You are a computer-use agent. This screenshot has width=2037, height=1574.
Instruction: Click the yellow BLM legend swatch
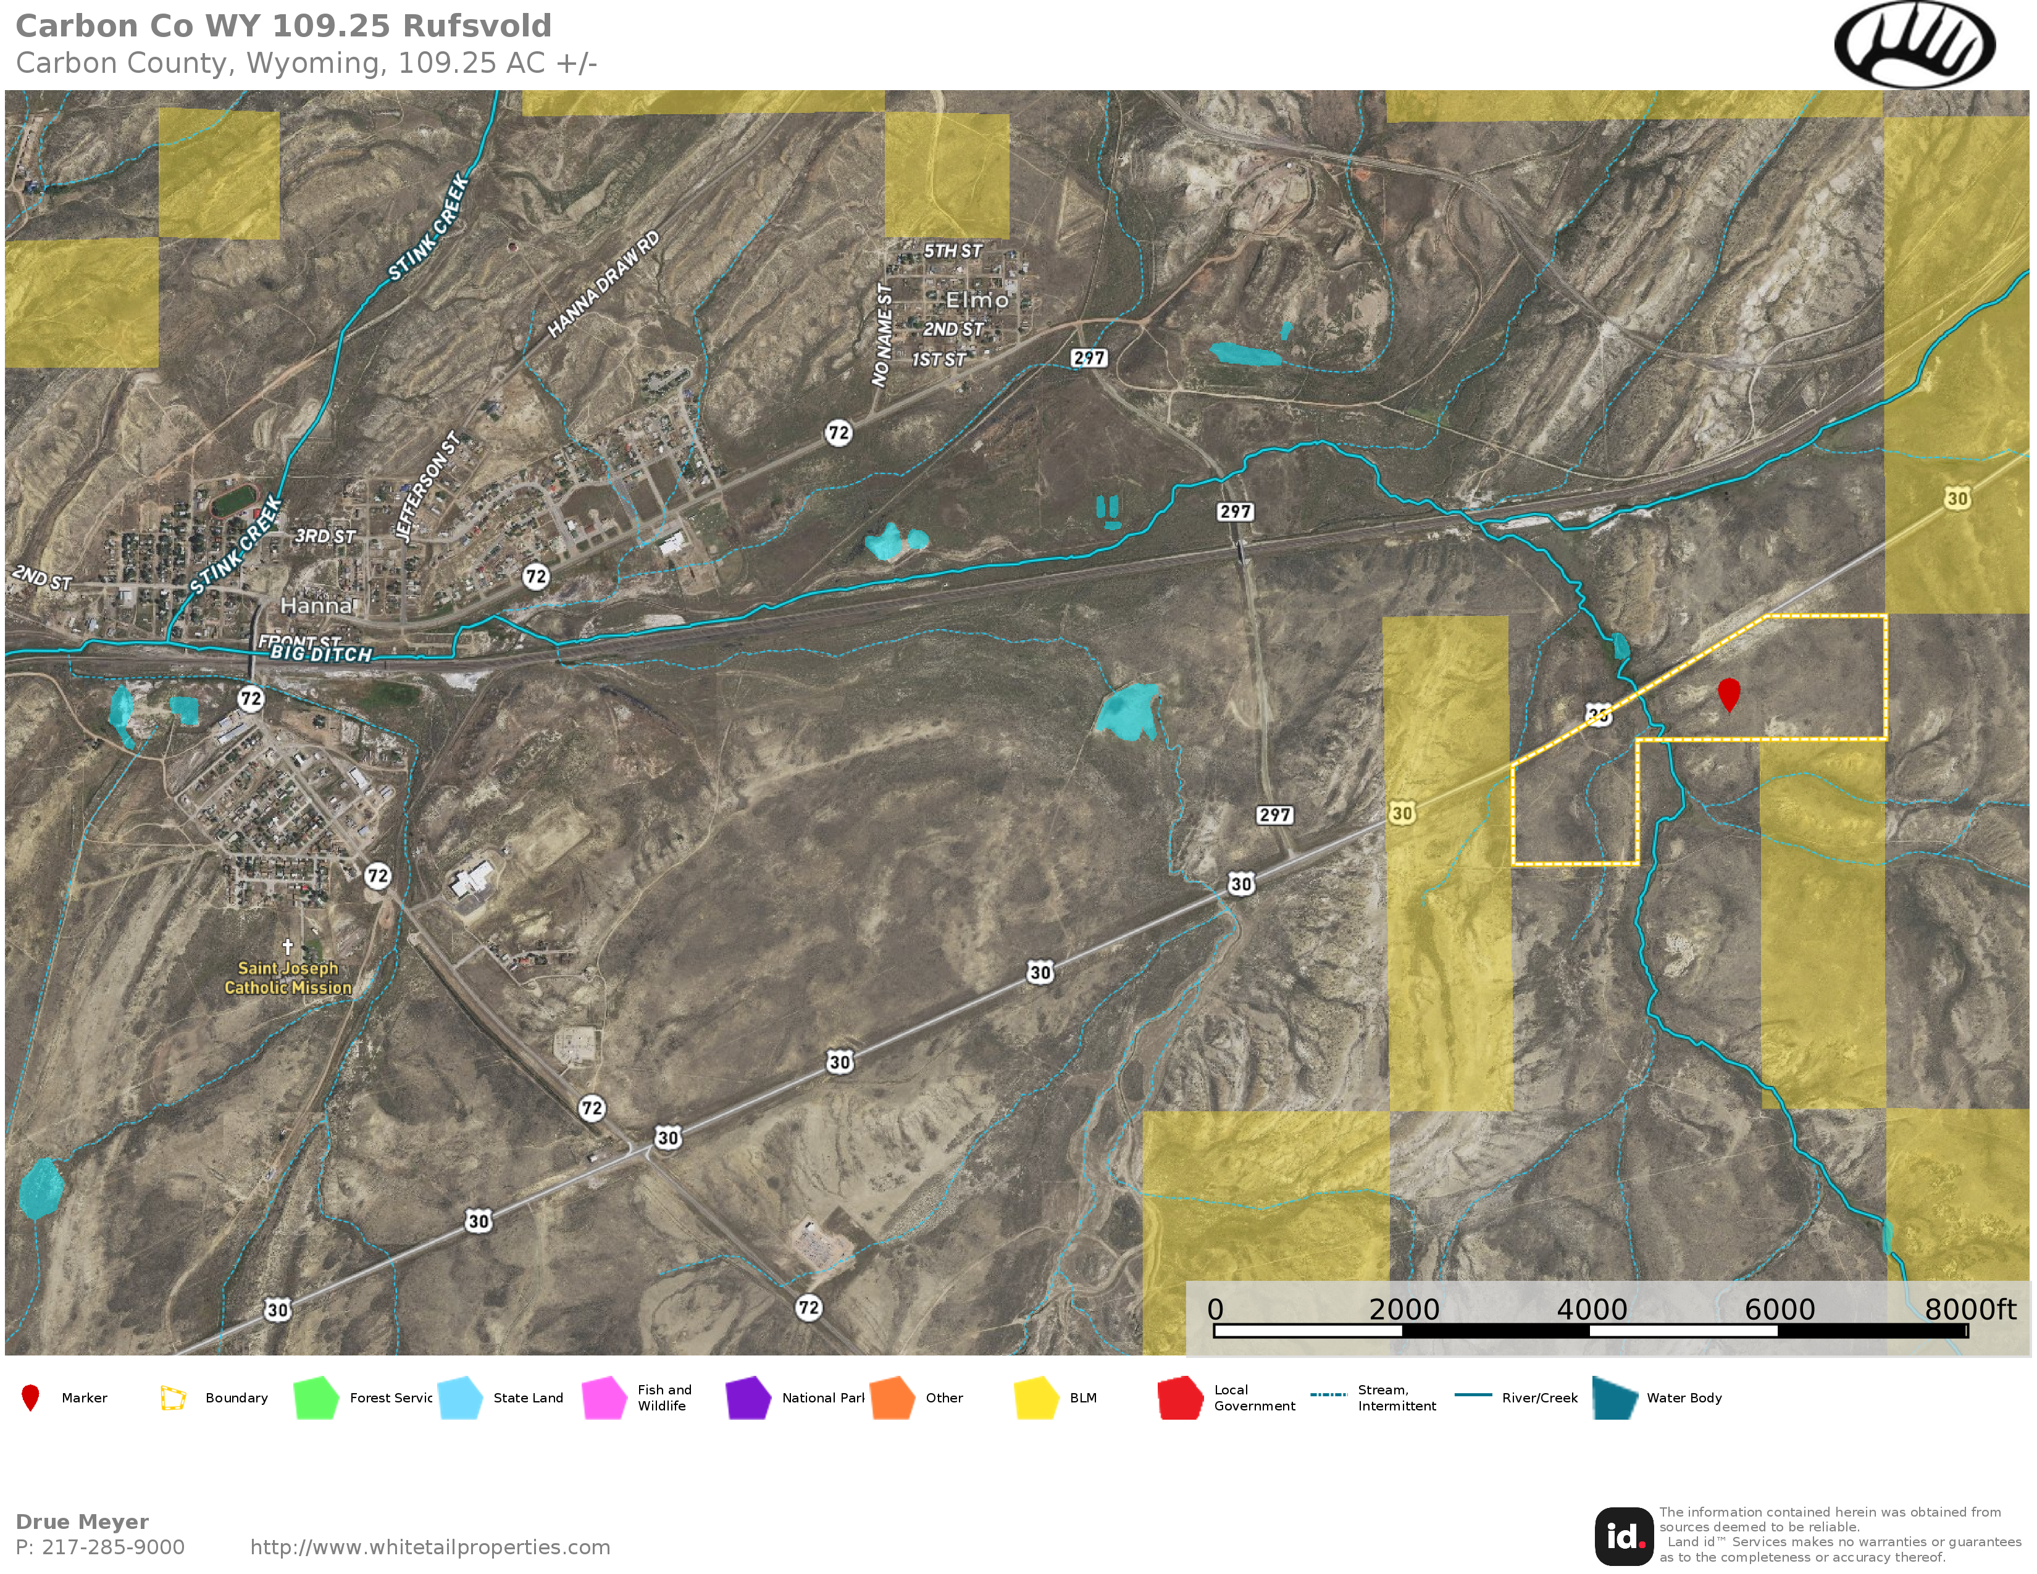click(1036, 1397)
